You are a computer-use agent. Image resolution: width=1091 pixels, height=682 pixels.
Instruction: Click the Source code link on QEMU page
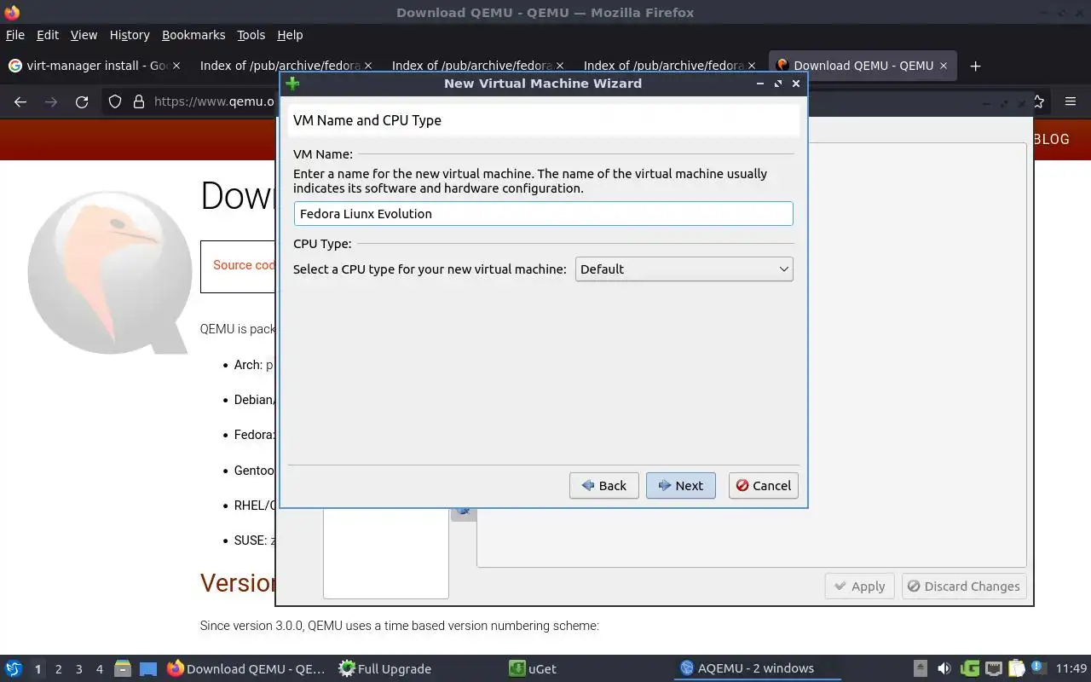point(244,265)
